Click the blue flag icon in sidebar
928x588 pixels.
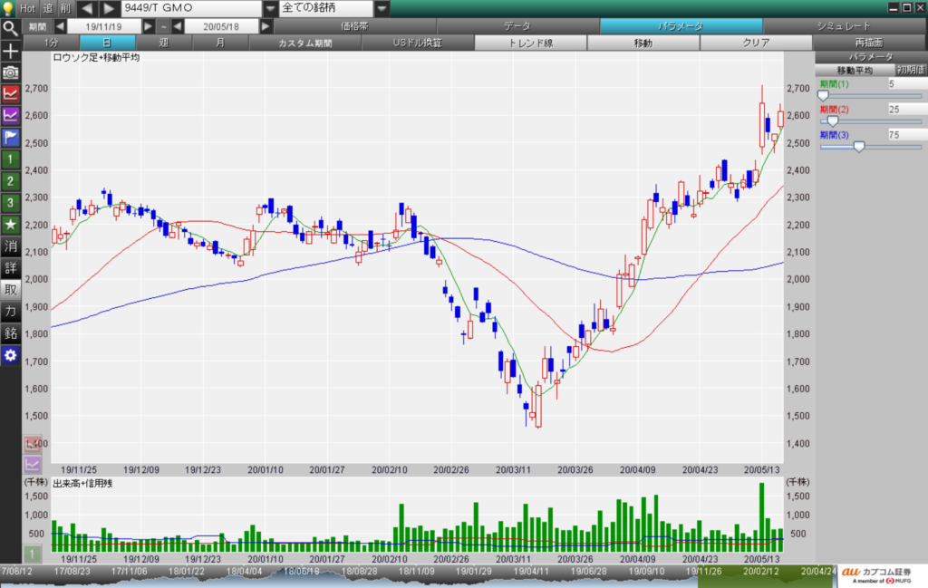point(10,138)
